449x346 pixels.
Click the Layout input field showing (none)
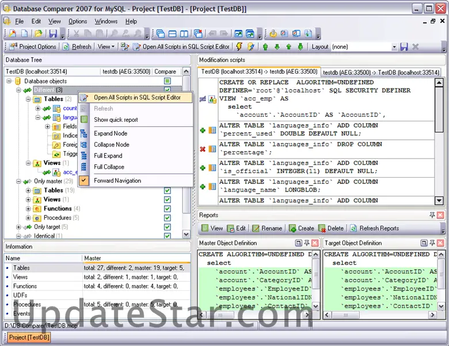[x=361, y=47]
